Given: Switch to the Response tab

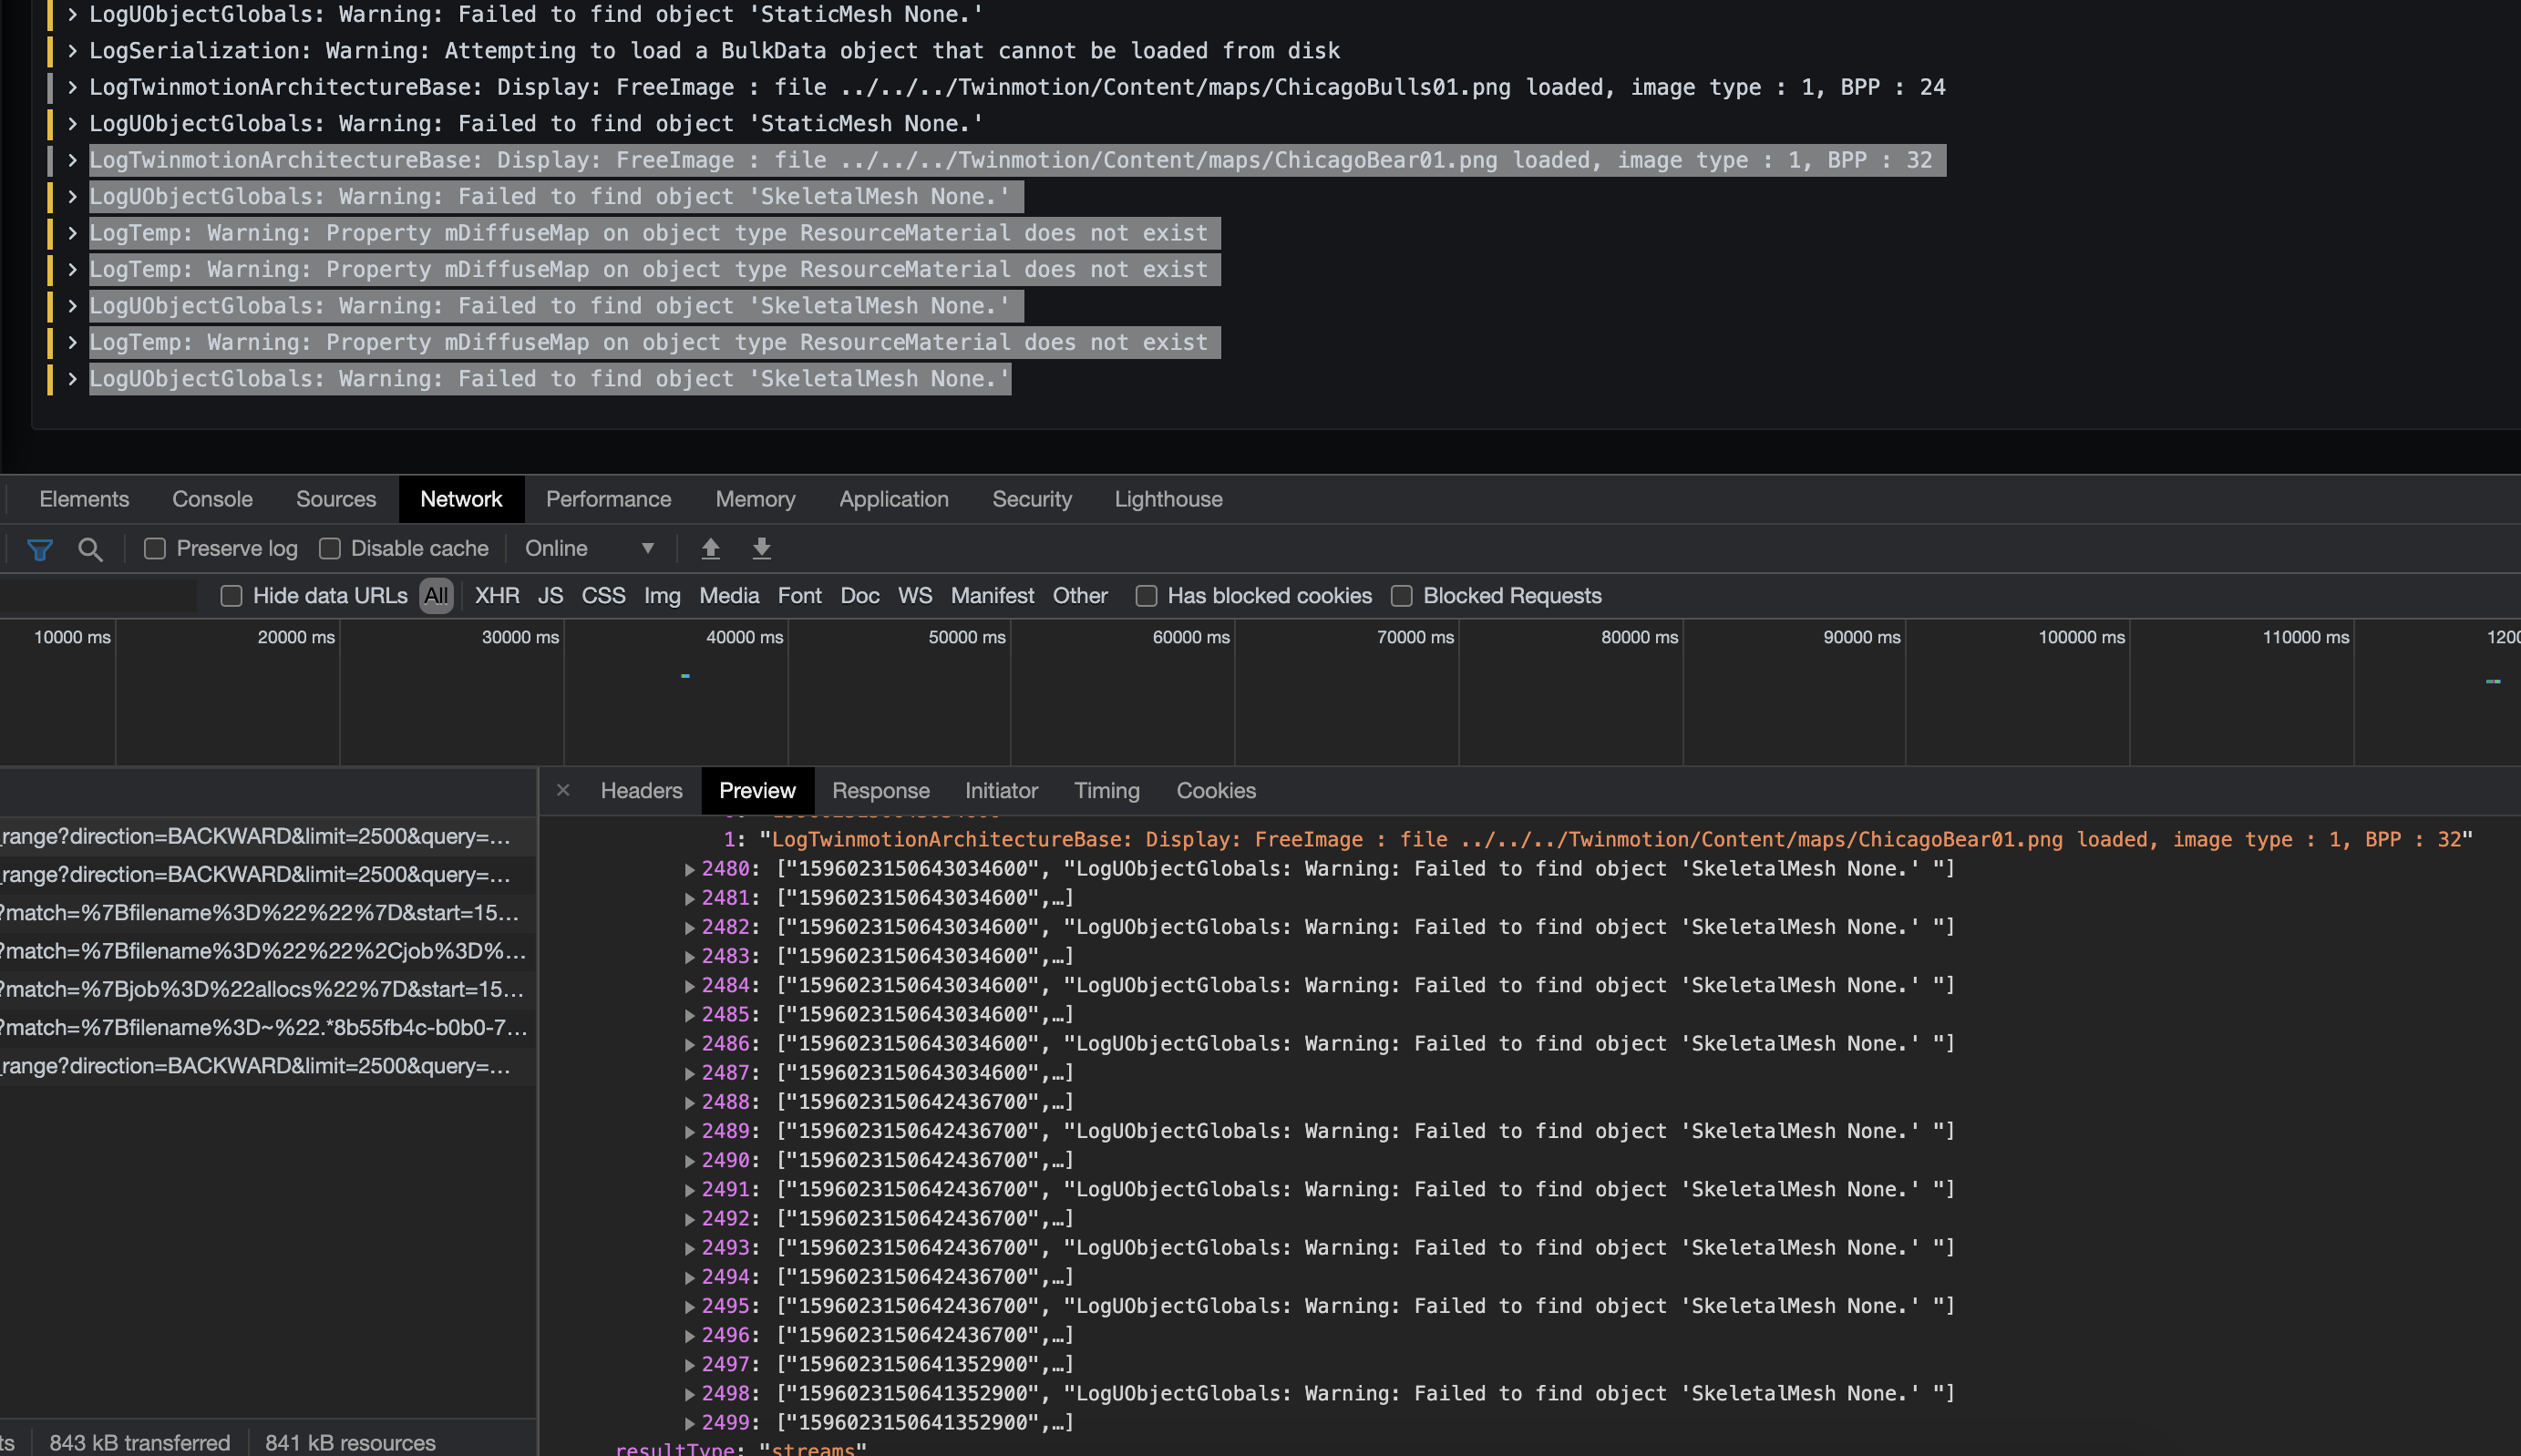Looking at the screenshot, I should 880,790.
